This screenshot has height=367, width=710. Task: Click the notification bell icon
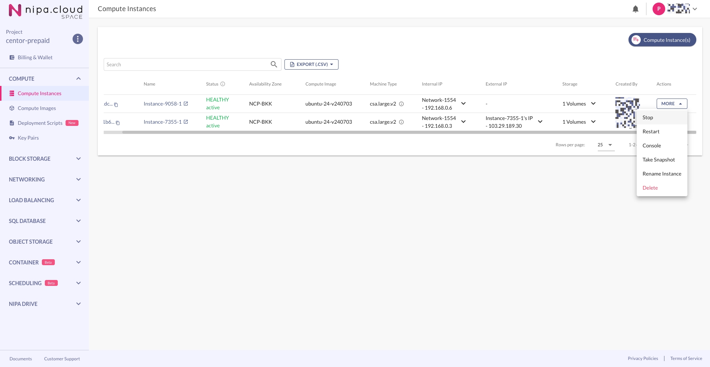635,9
